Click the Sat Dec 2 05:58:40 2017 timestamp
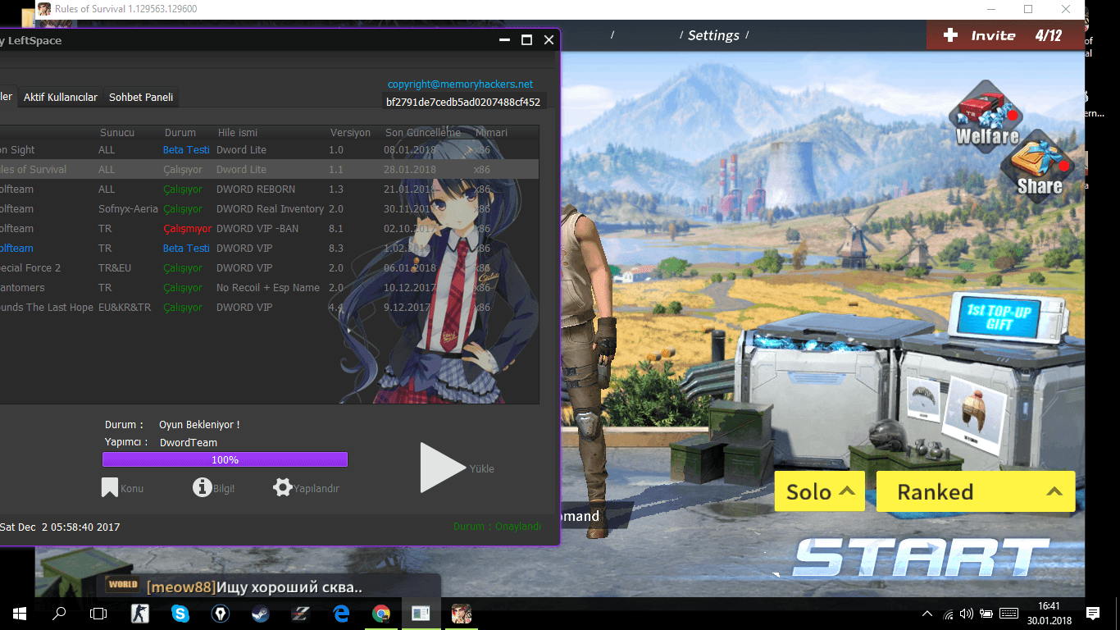Image resolution: width=1120 pixels, height=630 pixels. click(x=60, y=527)
